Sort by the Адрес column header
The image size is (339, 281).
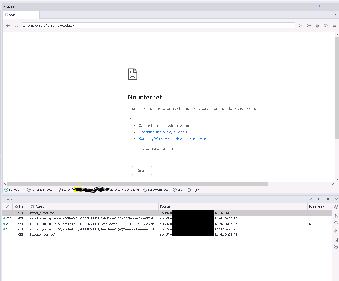coord(94,206)
